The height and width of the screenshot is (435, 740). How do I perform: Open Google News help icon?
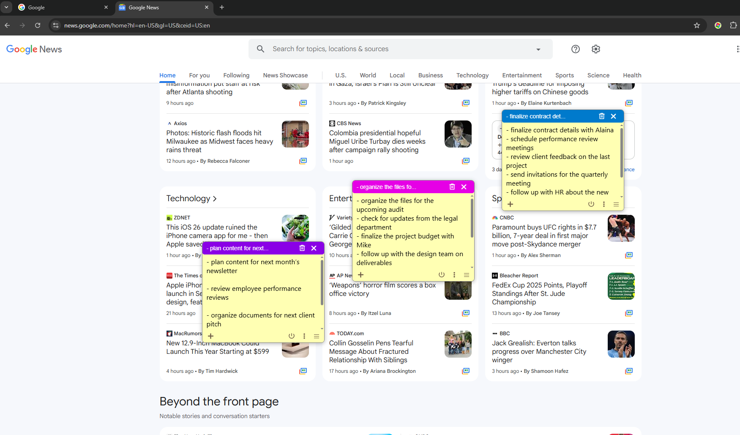click(x=576, y=49)
